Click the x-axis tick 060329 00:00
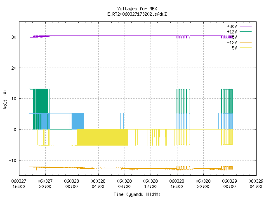 tap(229, 184)
